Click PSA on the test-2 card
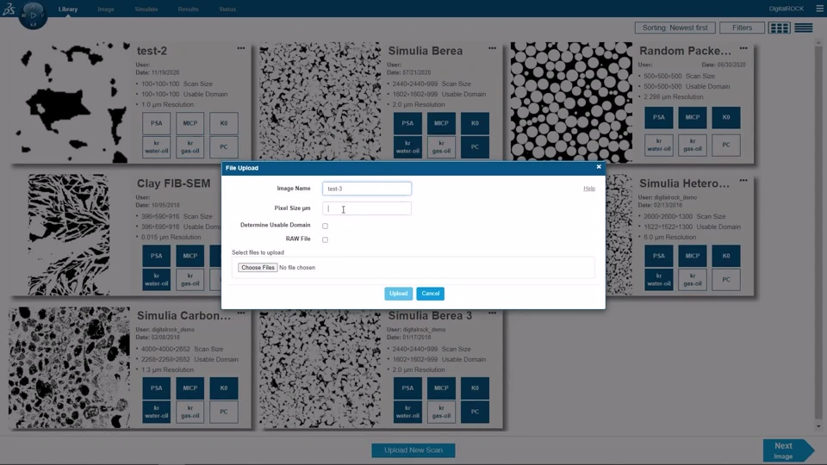This screenshot has width=827, height=465. coord(156,123)
